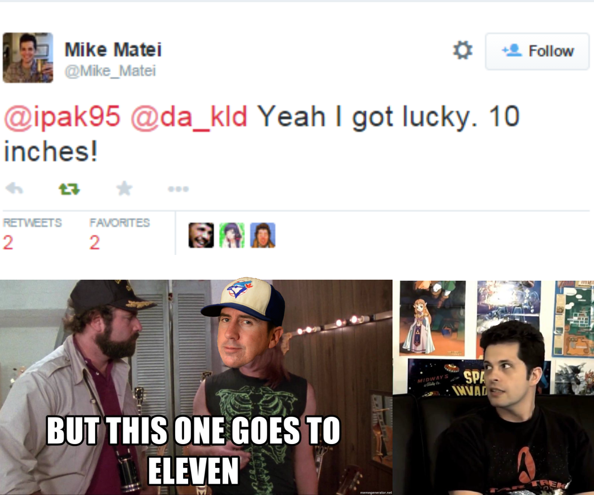Open the @da_kld mention
This screenshot has width=594, height=495.
tap(189, 117)
